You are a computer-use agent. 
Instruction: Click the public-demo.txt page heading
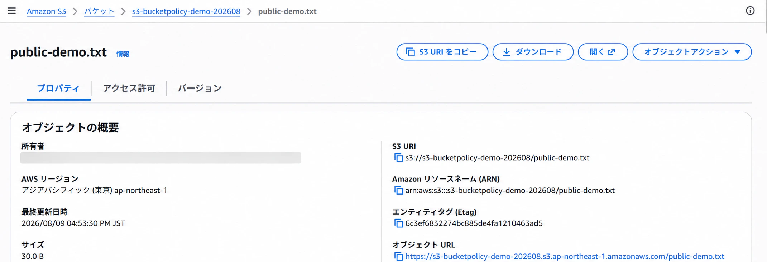pos(58,52)
